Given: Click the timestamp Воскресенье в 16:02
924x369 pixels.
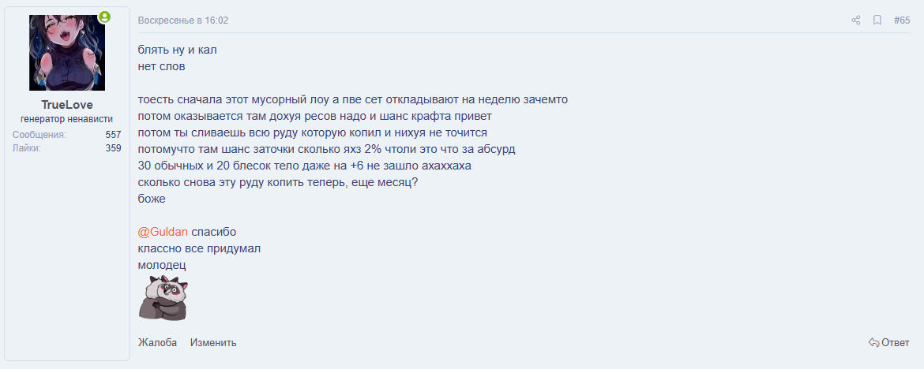Looking at the screenshot, I should (182, 20).
